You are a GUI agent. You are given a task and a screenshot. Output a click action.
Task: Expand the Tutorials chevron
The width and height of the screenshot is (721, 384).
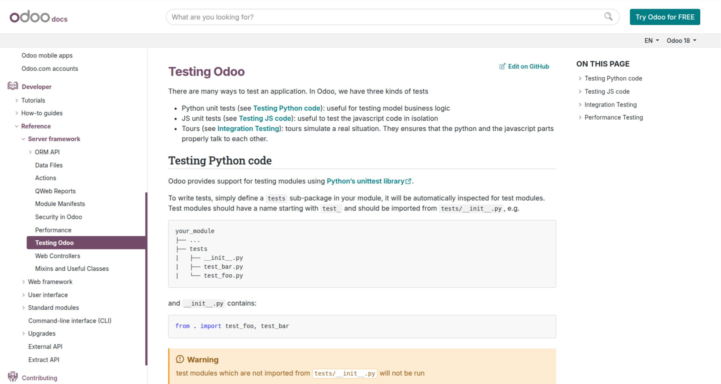[17, 100]
